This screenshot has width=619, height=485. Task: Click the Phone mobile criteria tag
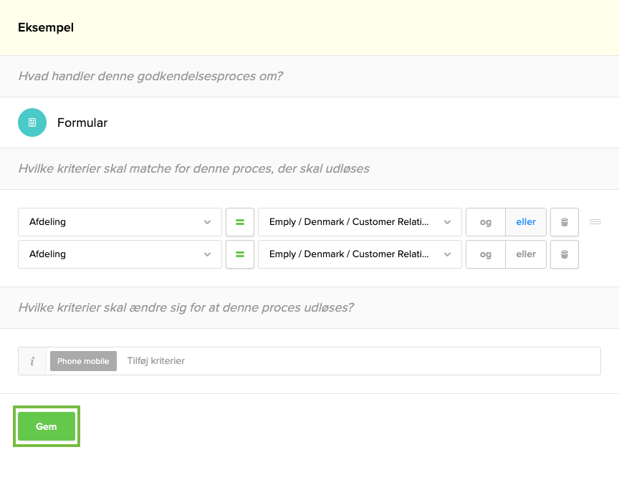click(x=83, y=361)
